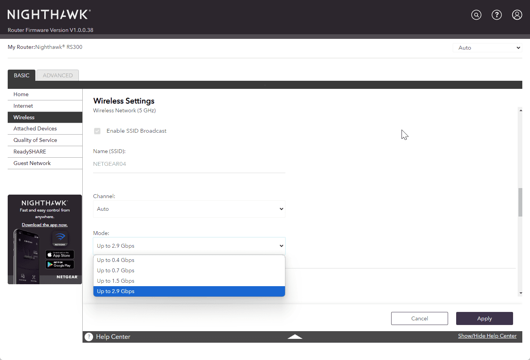Toggle the Enable SSID Broadcast checkbox
530x360 pixels.
[x=97, y=131]
